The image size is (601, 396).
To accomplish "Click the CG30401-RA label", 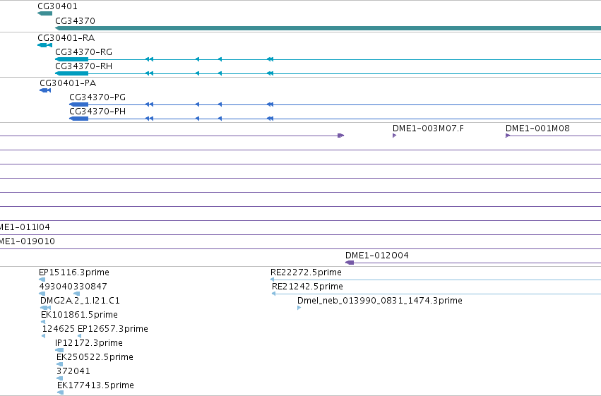I will point(66,38).
